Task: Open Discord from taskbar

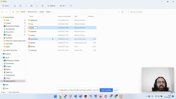Action: click(x=106, y=96)
